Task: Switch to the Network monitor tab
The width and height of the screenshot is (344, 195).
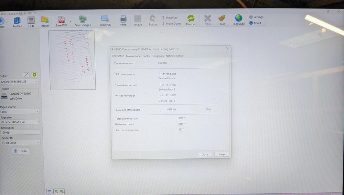Action: (x=175, y=56)
